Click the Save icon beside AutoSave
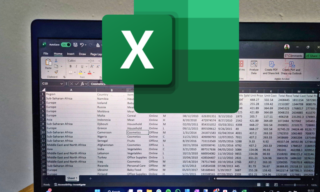Screen dimensions: 320x192 [x=75, y=45]
